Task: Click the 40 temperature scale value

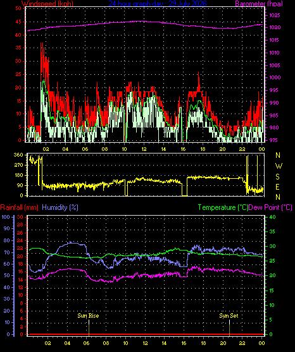Action: coord(273,217)
